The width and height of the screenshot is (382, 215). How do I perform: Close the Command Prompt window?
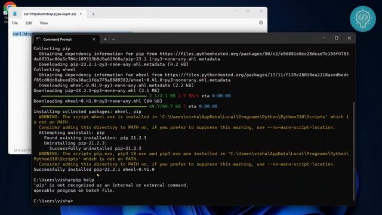coord(349,38)
